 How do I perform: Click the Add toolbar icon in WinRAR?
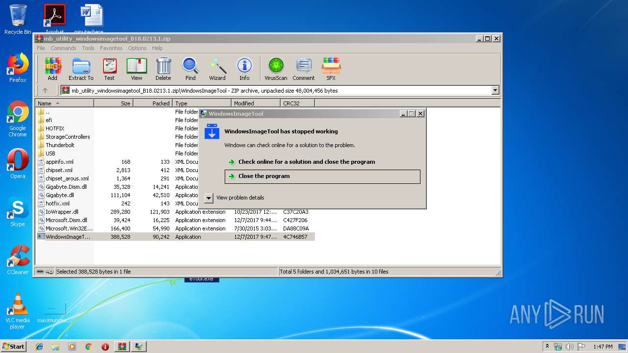(x=52, y=69)
